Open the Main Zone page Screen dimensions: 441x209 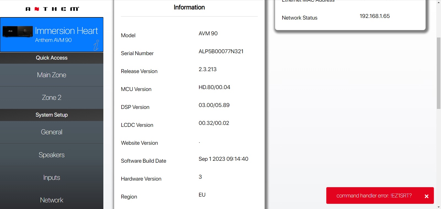coord(52,75)
